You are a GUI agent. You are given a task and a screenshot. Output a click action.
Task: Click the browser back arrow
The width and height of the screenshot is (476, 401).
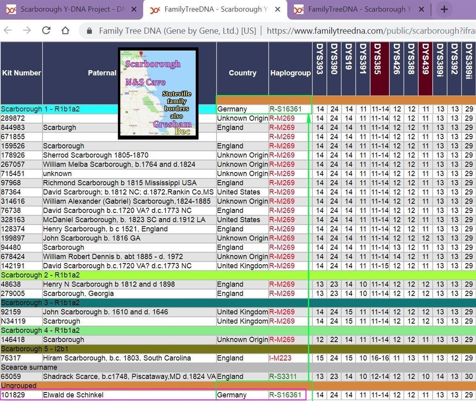click(8, 31)
